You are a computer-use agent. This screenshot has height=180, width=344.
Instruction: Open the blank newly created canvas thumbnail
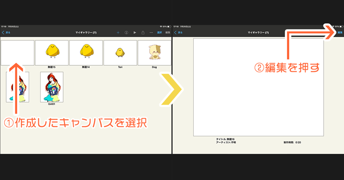click(18, 52)
